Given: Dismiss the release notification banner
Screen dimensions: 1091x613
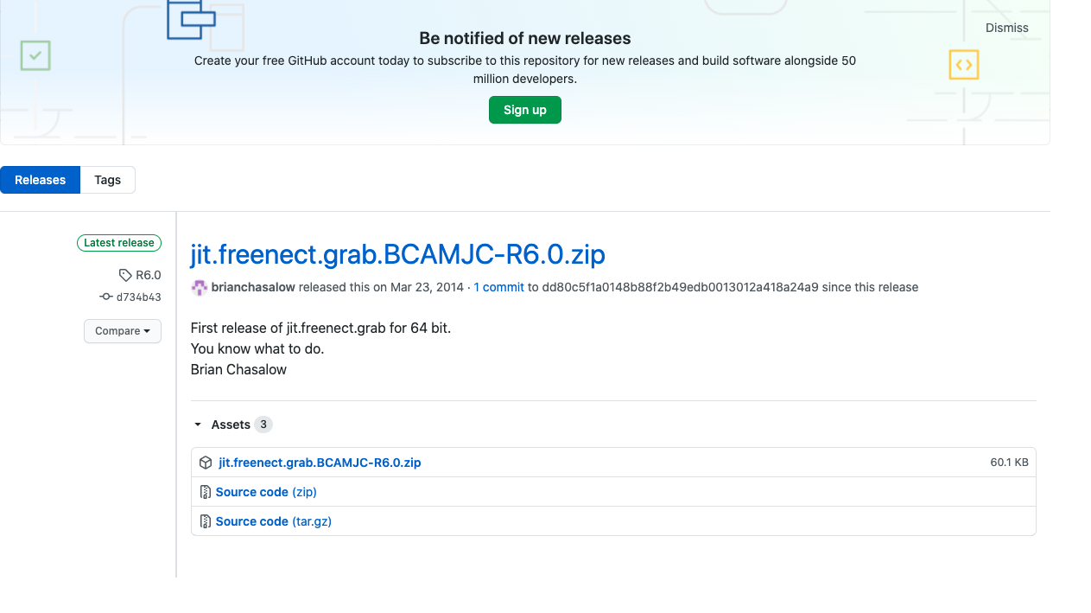Looking at the screenshot, I should pos(1007,28).
